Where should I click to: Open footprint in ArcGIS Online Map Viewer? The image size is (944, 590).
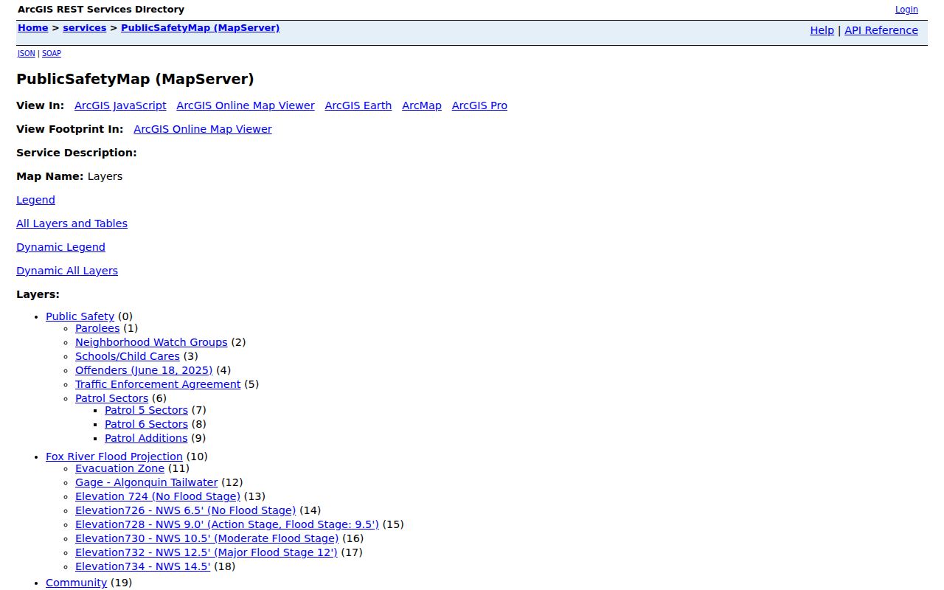203,129
